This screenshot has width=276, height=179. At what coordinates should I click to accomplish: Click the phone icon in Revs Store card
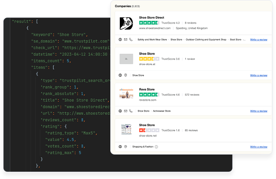131,111
